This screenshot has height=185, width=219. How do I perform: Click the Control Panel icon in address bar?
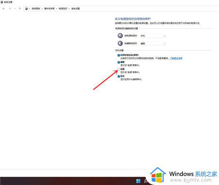27,8
